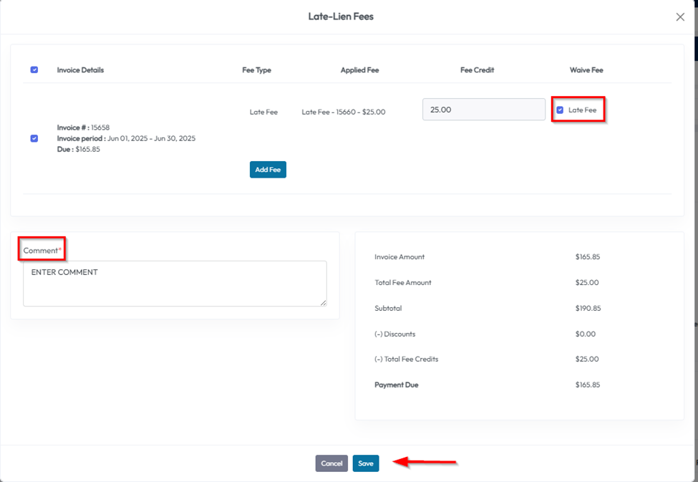Select the Invoice # 15658 text

coord(83,127)
